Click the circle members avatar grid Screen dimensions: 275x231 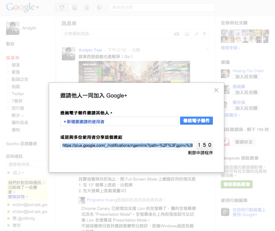tap(245, 36)
